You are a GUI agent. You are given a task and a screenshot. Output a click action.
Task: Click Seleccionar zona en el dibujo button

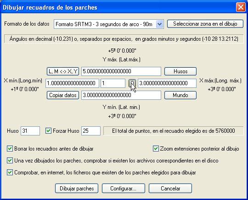point(205,24)
